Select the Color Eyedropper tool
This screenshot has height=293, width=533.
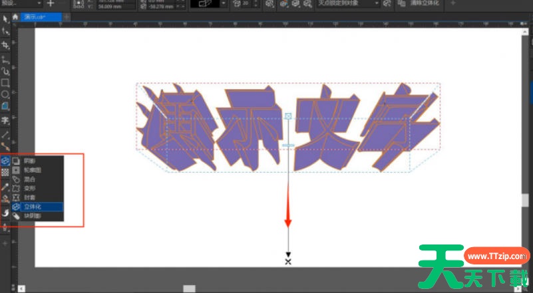point(5,187)
